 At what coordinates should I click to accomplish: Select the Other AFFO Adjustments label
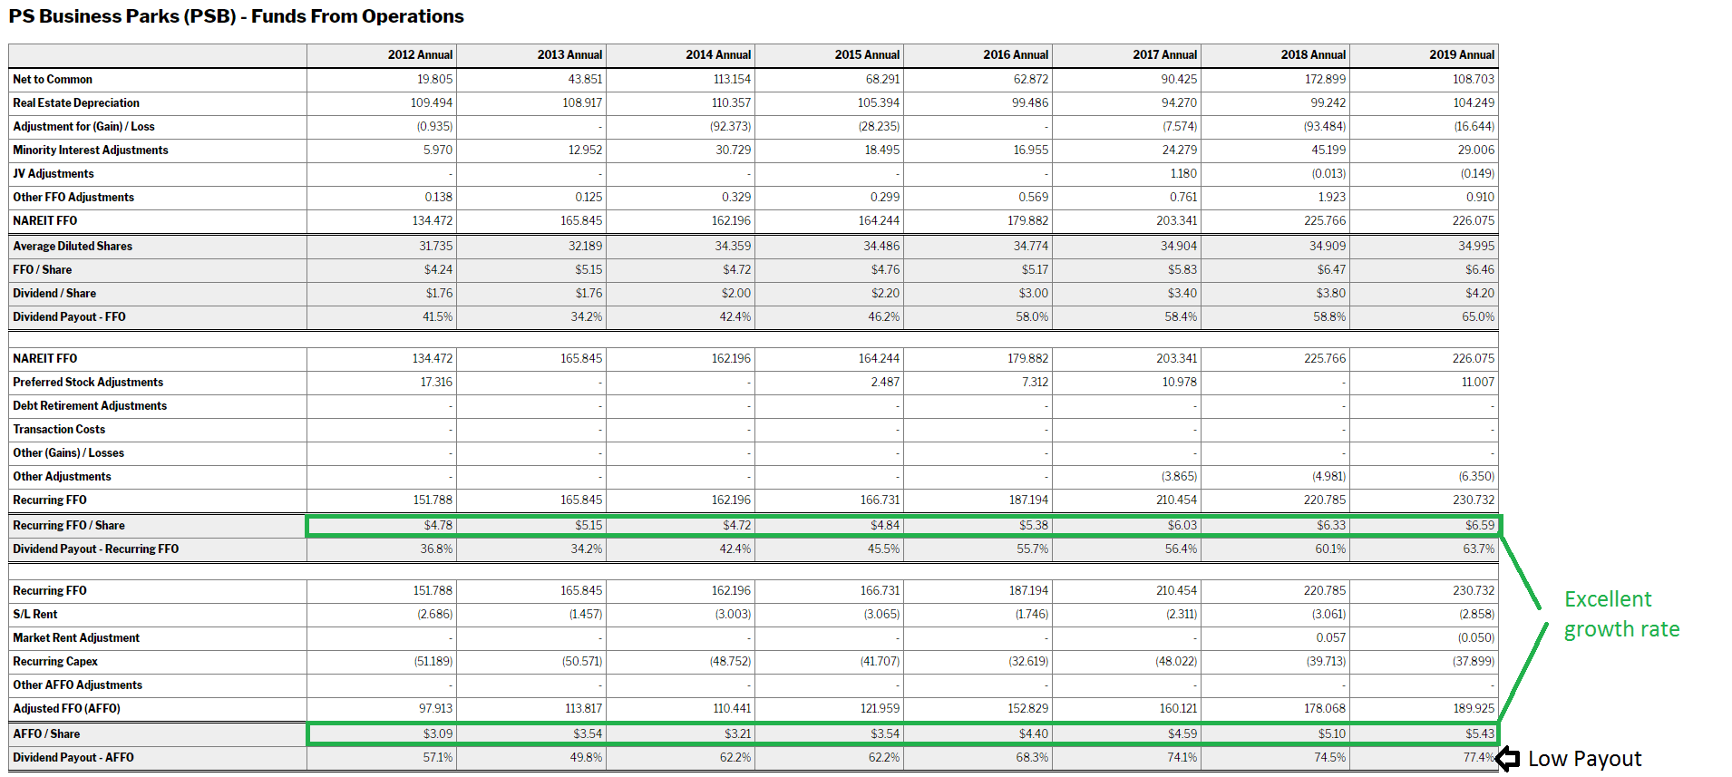[x=78, y=685]
